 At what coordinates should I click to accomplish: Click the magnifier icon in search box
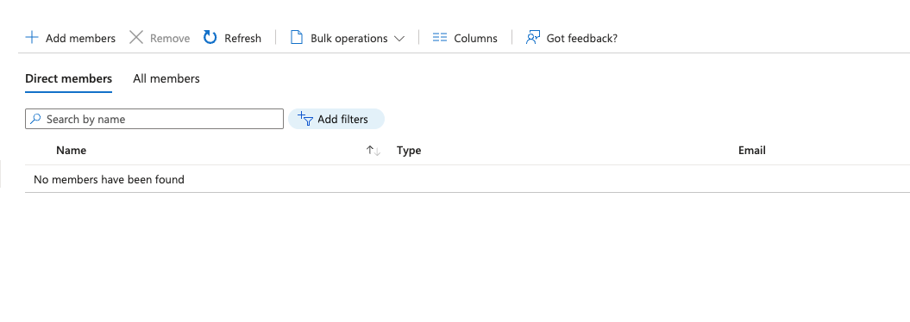tap(36, 119)
